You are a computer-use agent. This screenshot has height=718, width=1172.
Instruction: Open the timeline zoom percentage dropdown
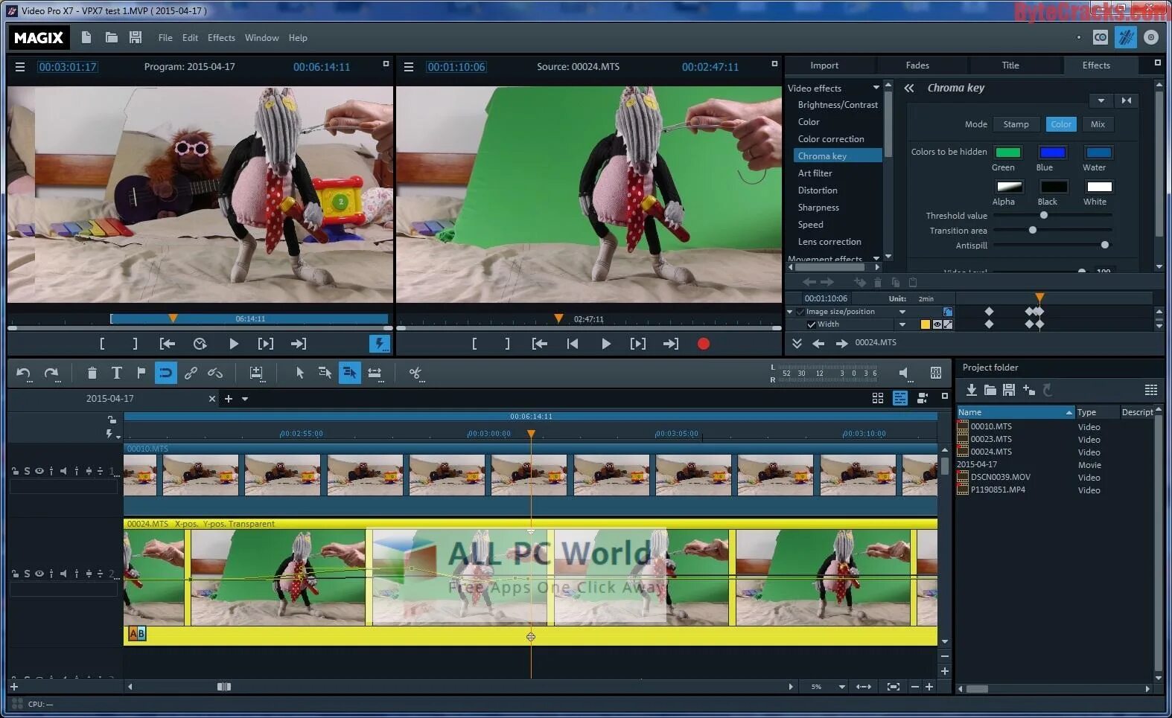point(841,687)
